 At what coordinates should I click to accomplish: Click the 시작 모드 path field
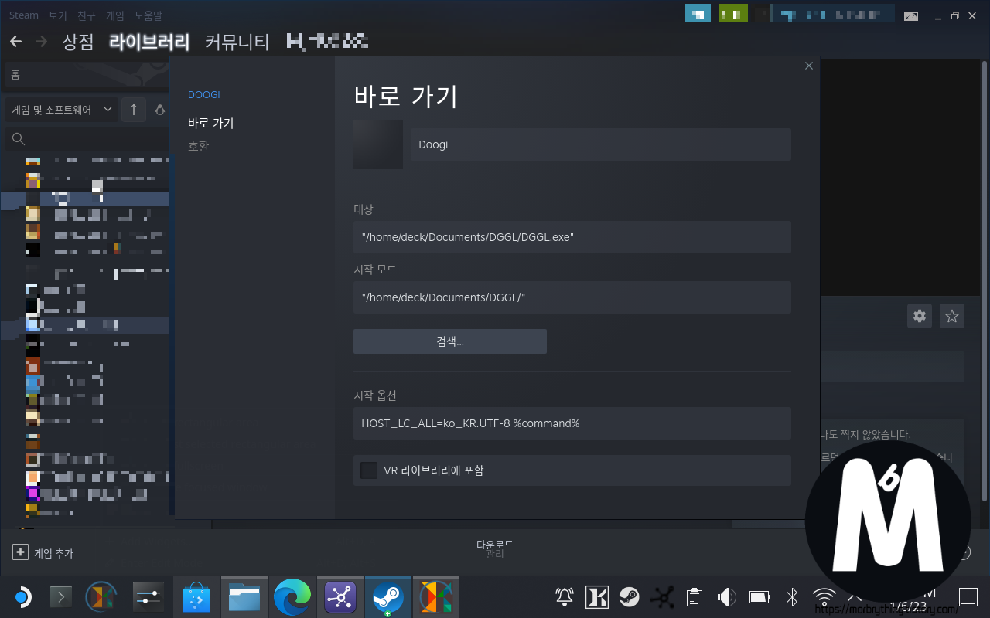coord(572,297)
